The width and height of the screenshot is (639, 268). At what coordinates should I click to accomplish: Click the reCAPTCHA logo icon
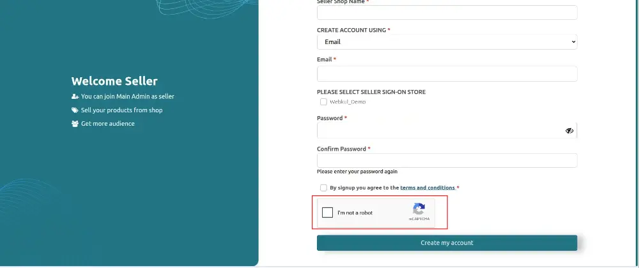419,209
